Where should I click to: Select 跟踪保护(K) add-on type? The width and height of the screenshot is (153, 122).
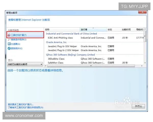(x=17, y=49)
